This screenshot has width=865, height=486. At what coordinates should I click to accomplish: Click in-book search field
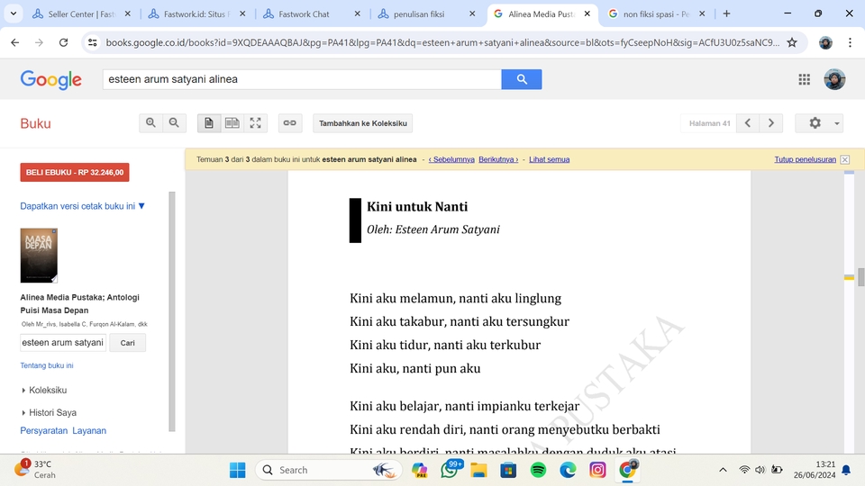(x=63, y=343)
